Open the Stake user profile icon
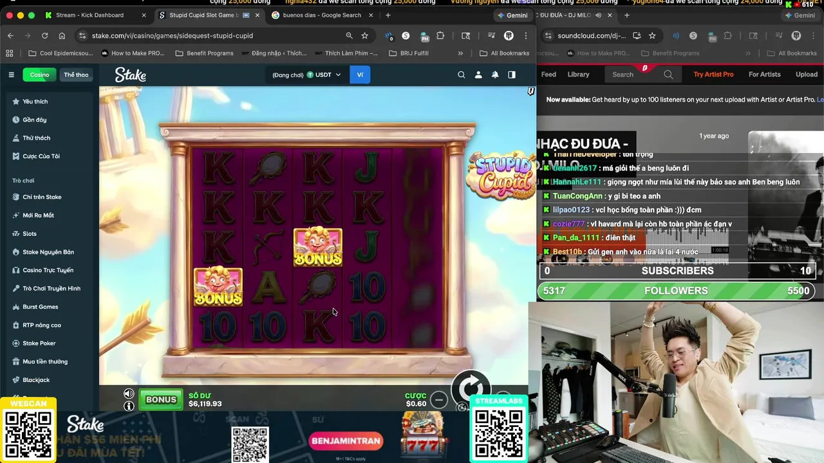The width and height of the screenshot is (824, 463). click(x=478, y=75)
